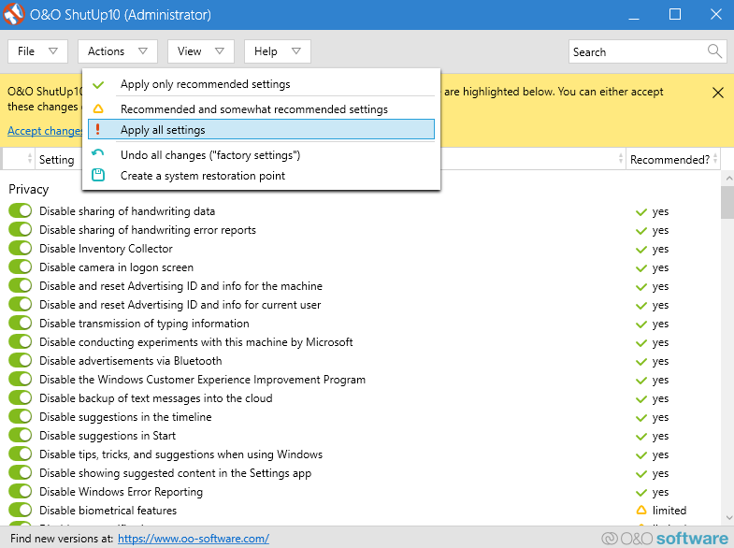Screen dimensions: 734x548
Task: Click the save disk restoration point icon
Action: [x=98, y=176]
